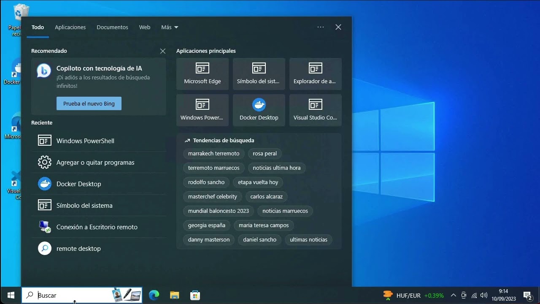Search the trend ultimas noticias
This screenshot has width=540, height=304.
coord(309,239)
